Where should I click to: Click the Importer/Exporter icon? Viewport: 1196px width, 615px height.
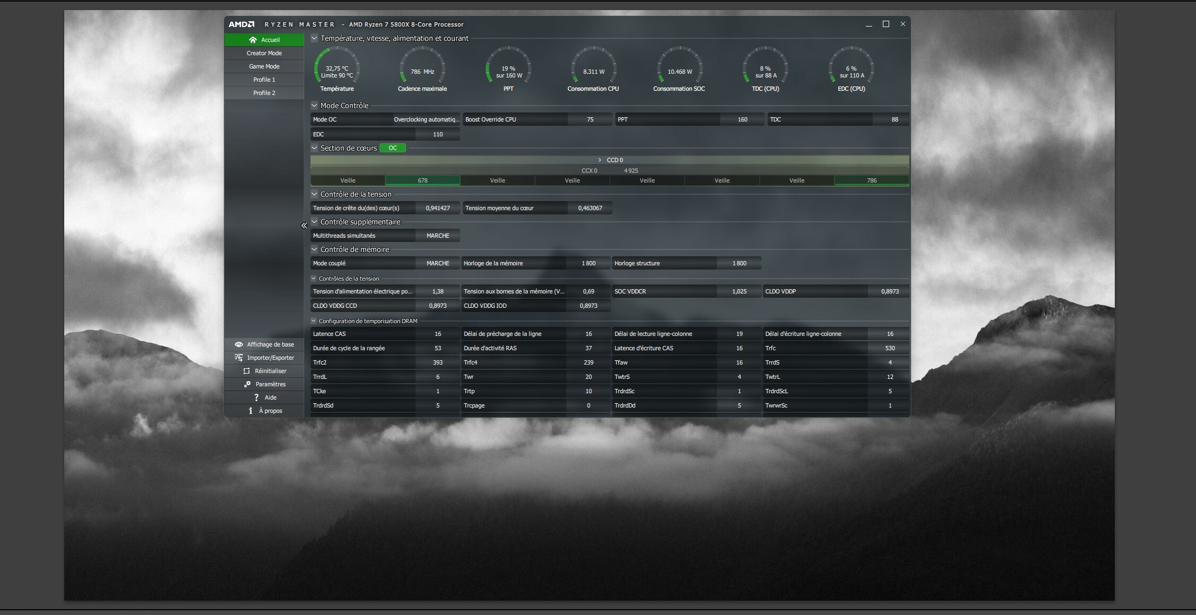click(x=239, y=358)
